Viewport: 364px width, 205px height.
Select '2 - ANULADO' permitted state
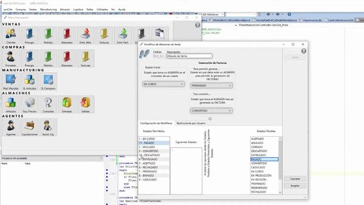point(154,147)
